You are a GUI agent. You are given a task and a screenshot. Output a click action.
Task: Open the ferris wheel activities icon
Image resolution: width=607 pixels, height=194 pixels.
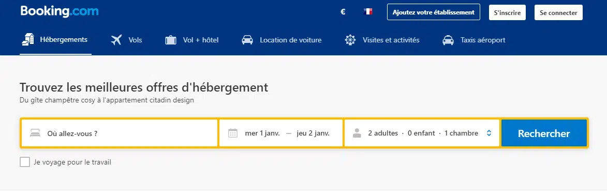[x=350, y=40]
